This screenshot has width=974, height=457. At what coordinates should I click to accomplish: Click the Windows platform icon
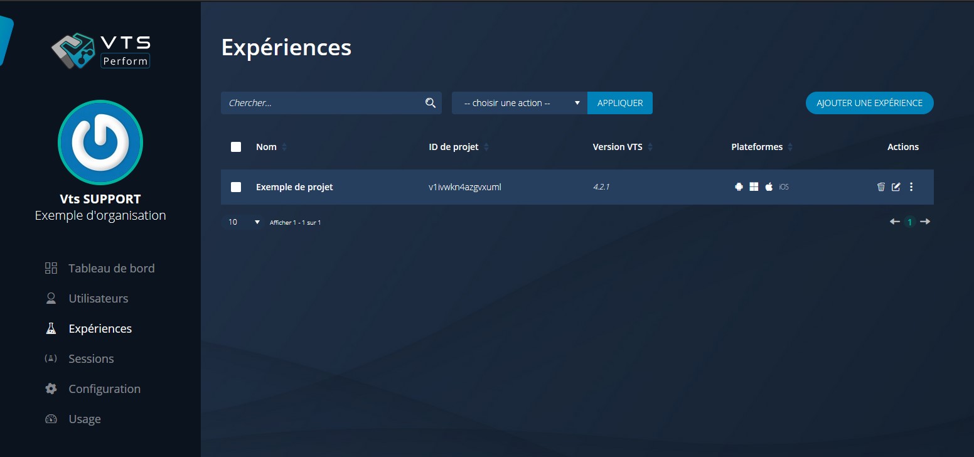[754, 187]
